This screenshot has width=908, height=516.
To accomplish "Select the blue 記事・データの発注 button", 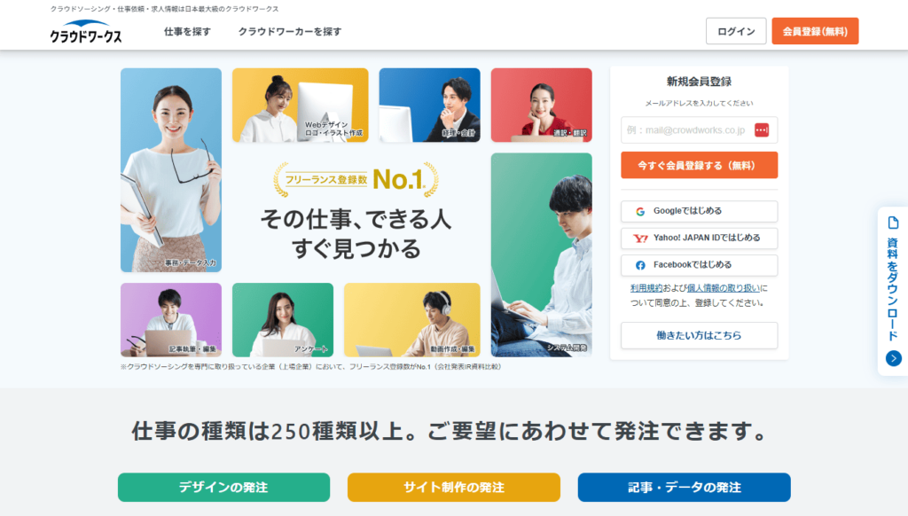I will pyautogui.click(x=684, y=487).
